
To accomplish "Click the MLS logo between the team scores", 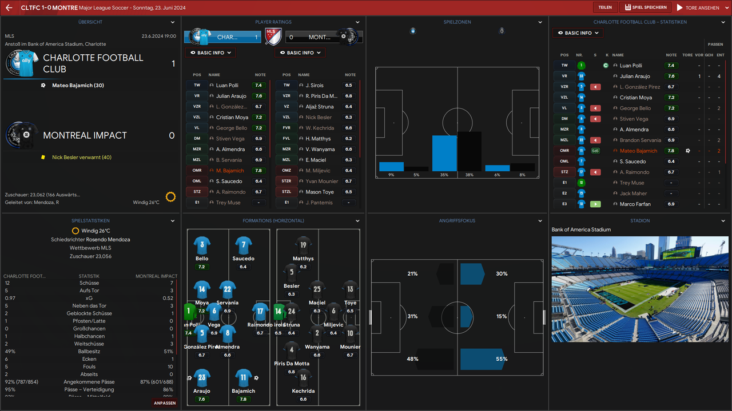I will (x=273, y=37).
